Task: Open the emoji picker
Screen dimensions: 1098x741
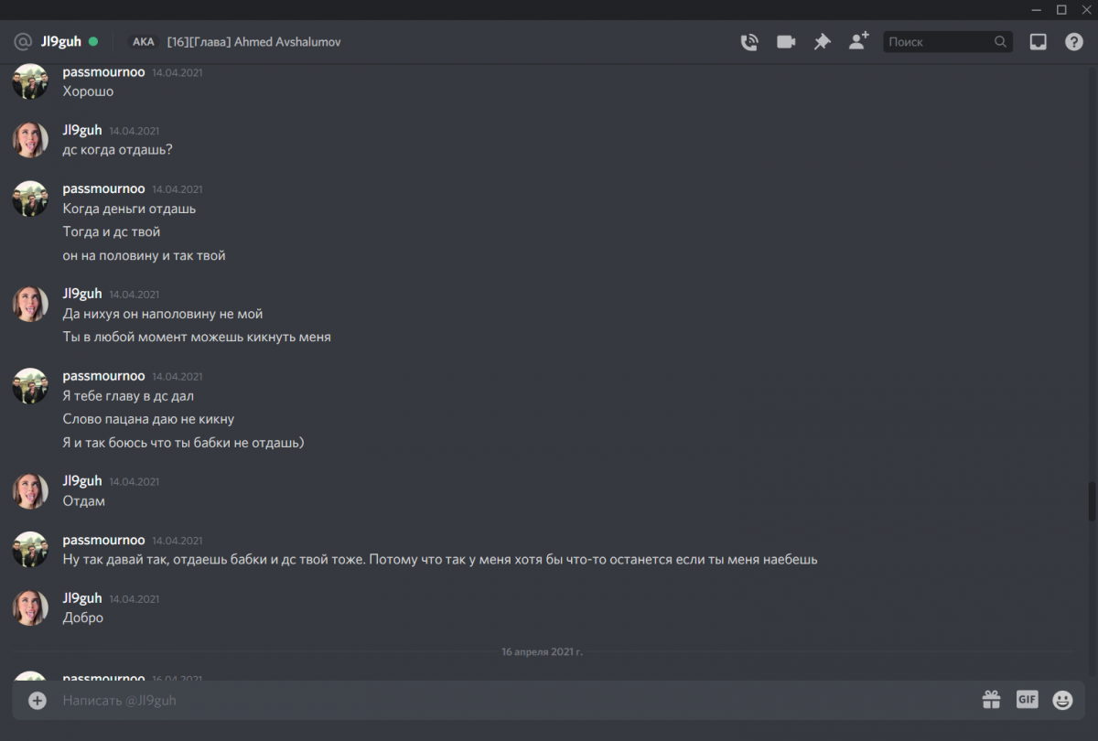Action: tap(1062, 700)
